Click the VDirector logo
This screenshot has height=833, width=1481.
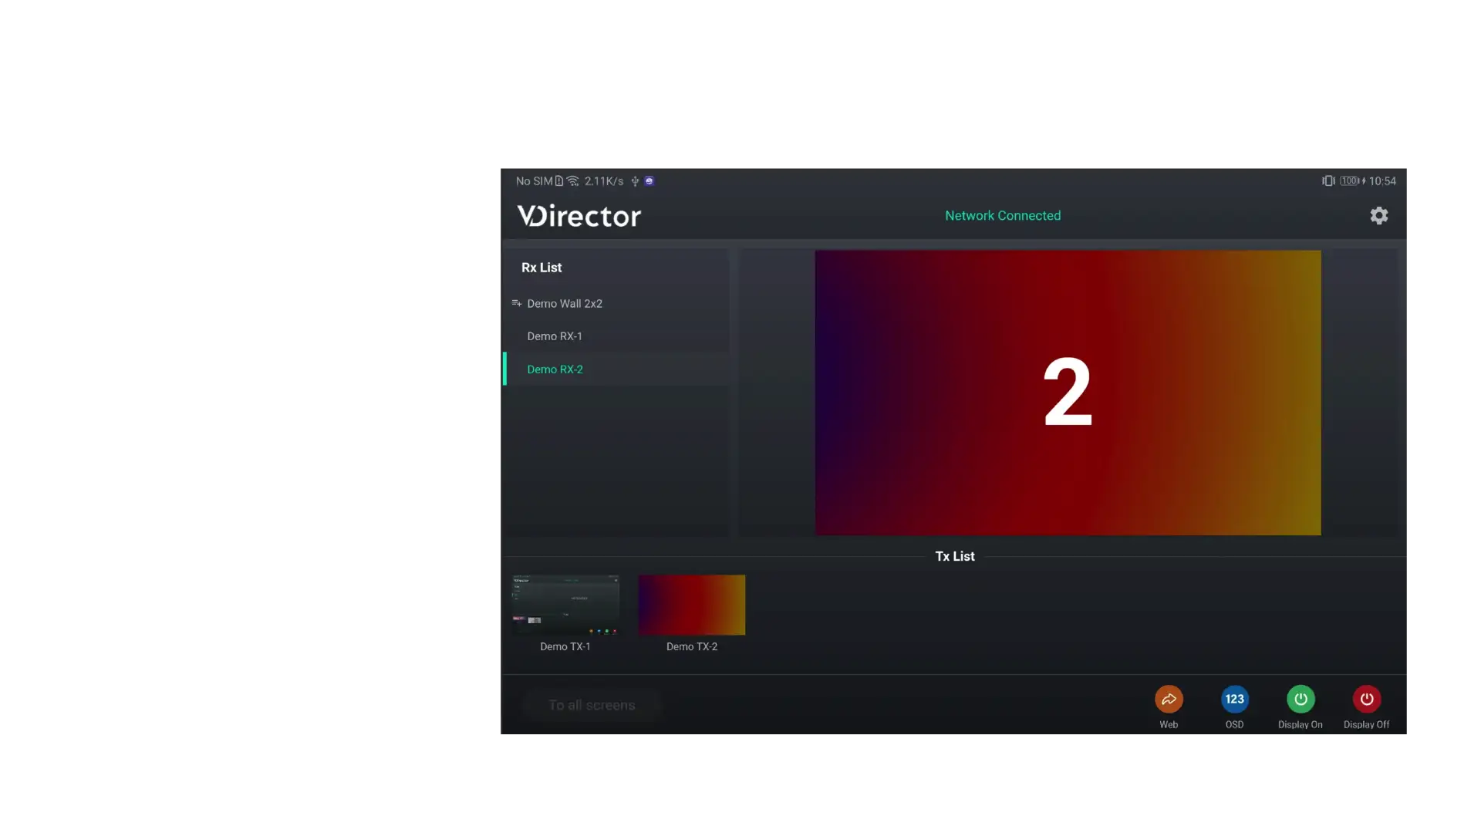pos(579,216)
